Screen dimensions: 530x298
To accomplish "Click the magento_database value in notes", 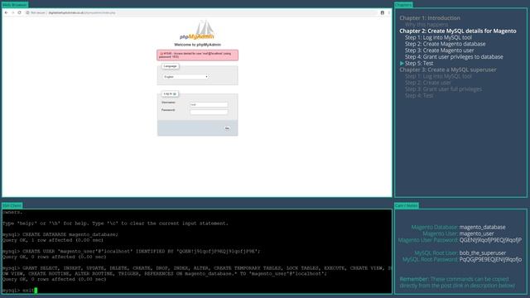I will coord(482,227).
